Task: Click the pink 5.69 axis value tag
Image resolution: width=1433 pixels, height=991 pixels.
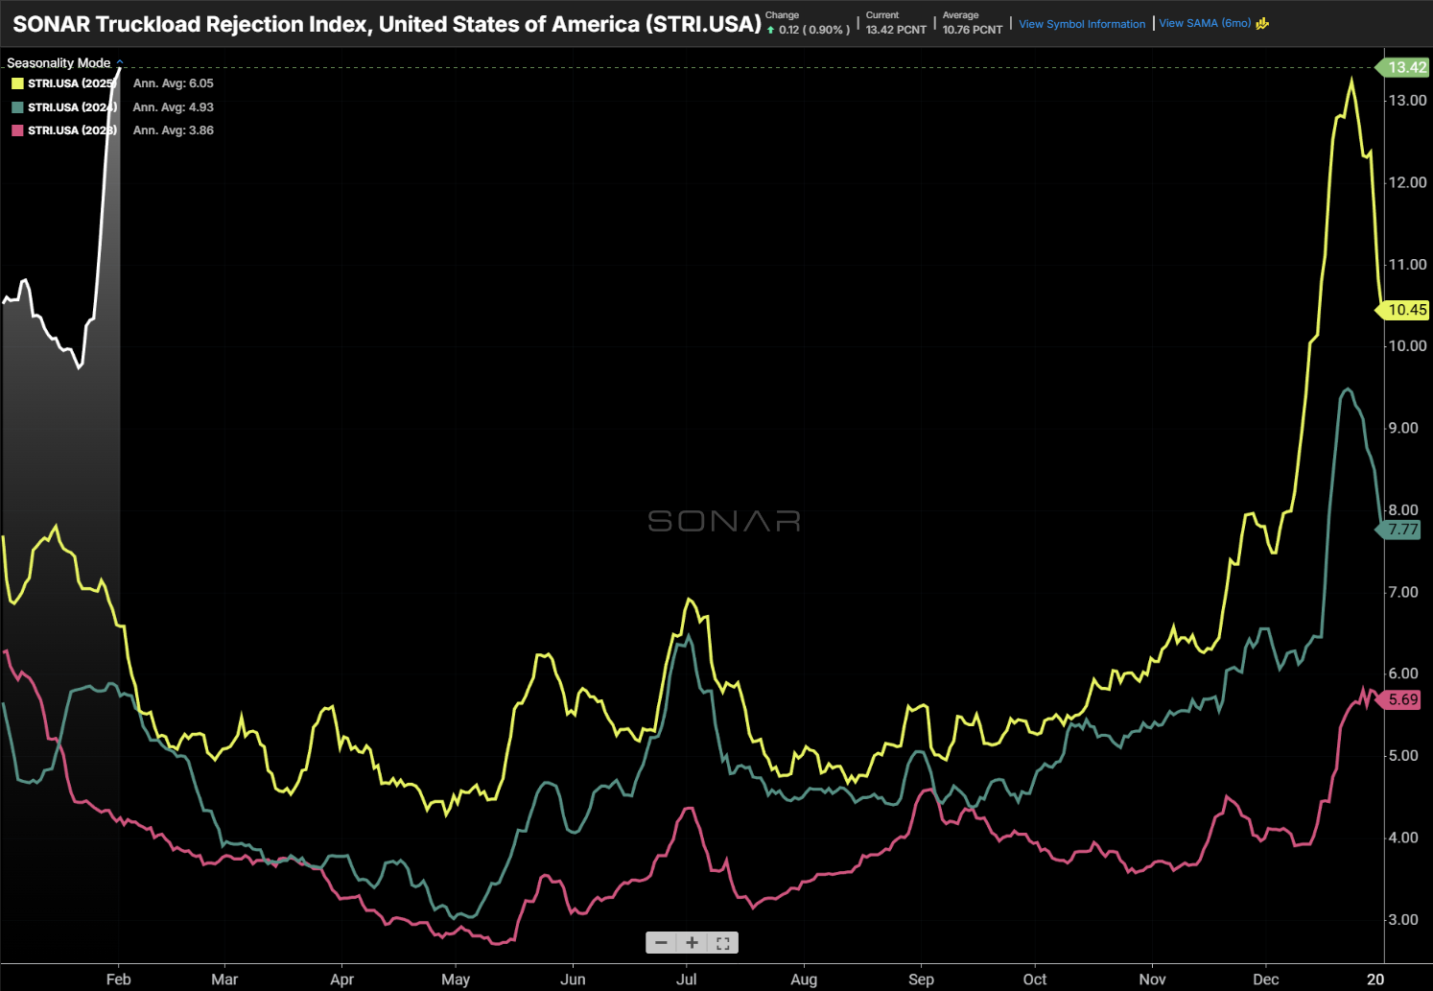Action: pyautogui.click(x=1402, y=699)
